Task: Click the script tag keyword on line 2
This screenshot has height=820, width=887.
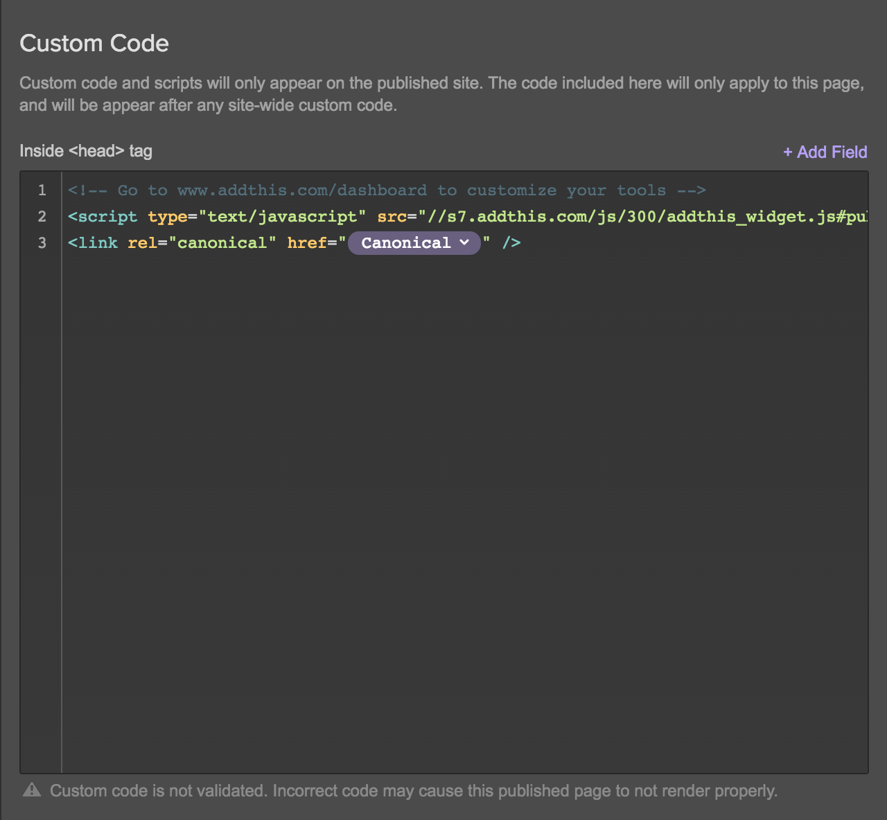Action: (x=107, y=217)
